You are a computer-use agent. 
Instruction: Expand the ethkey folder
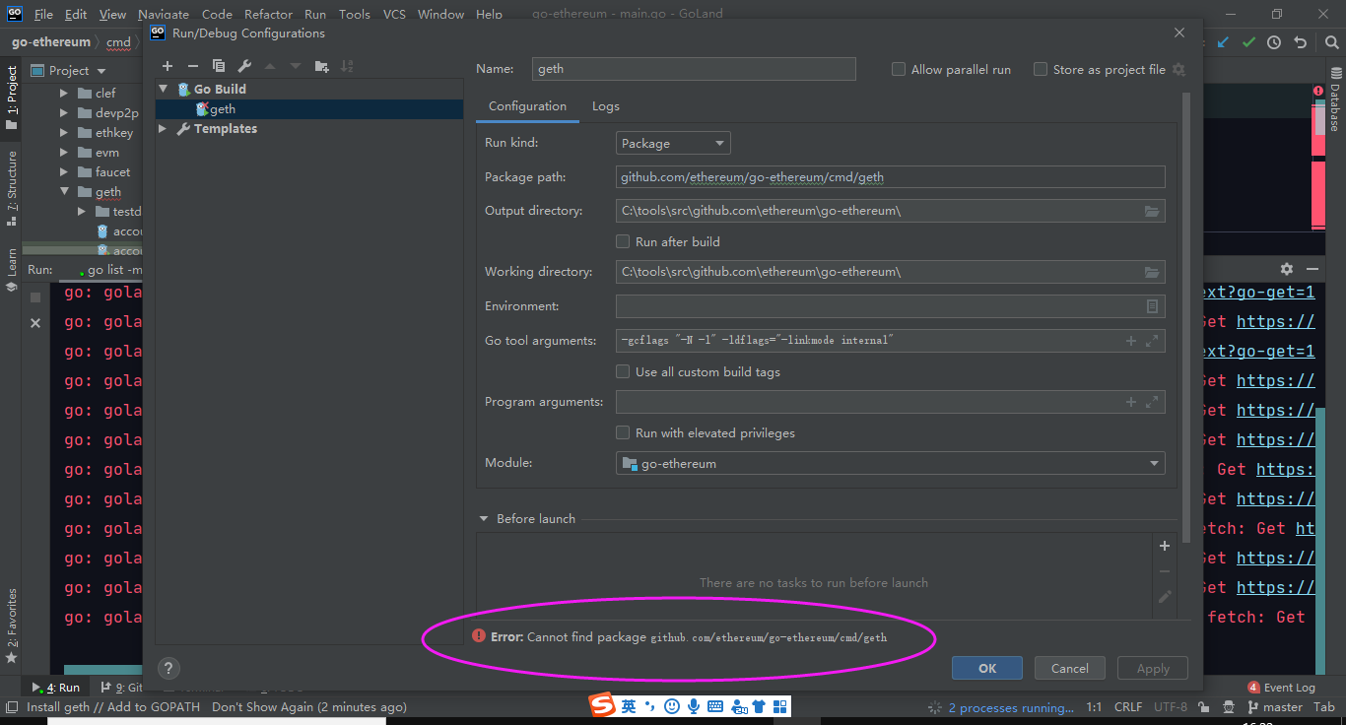(x=64, y=133)
